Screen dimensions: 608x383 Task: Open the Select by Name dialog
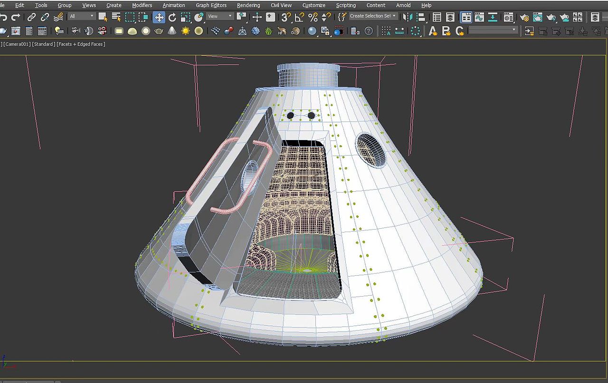116,18
